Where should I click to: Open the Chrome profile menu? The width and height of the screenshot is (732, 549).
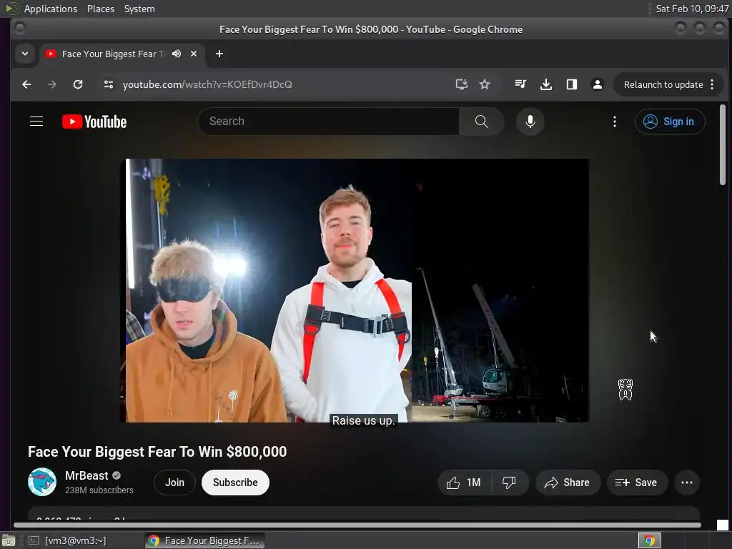[597, 84]
